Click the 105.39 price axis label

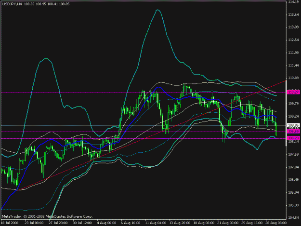(x=293, y=205)
